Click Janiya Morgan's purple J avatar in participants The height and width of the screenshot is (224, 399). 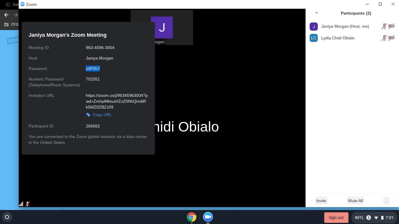(314, 26)
